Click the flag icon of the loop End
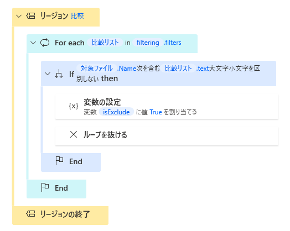This screenshot has width=290, height=231. tap(45, 187)
